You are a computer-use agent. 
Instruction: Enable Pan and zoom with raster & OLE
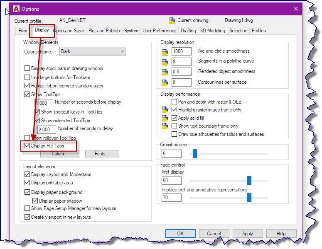tap(174, 102)
